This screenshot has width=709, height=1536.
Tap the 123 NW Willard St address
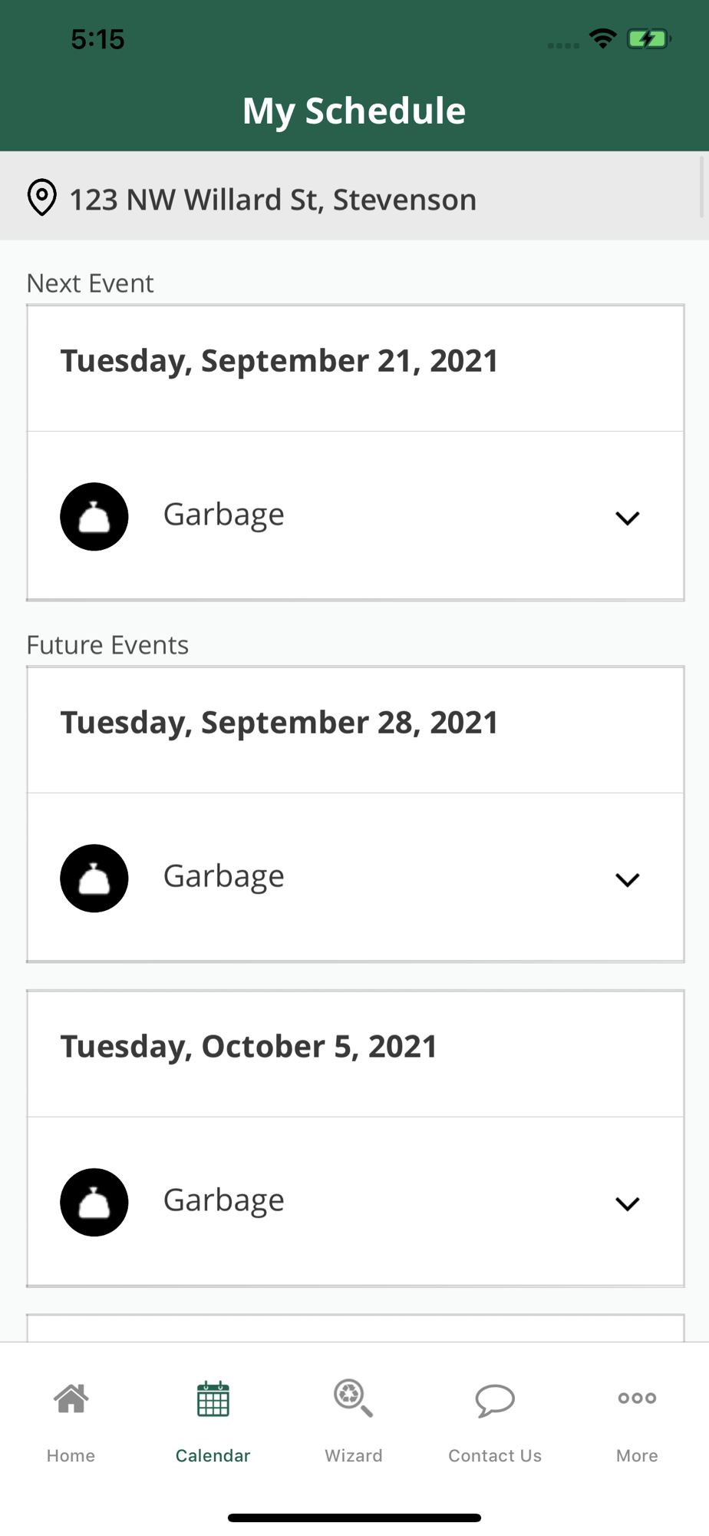(x=272, y=200)
